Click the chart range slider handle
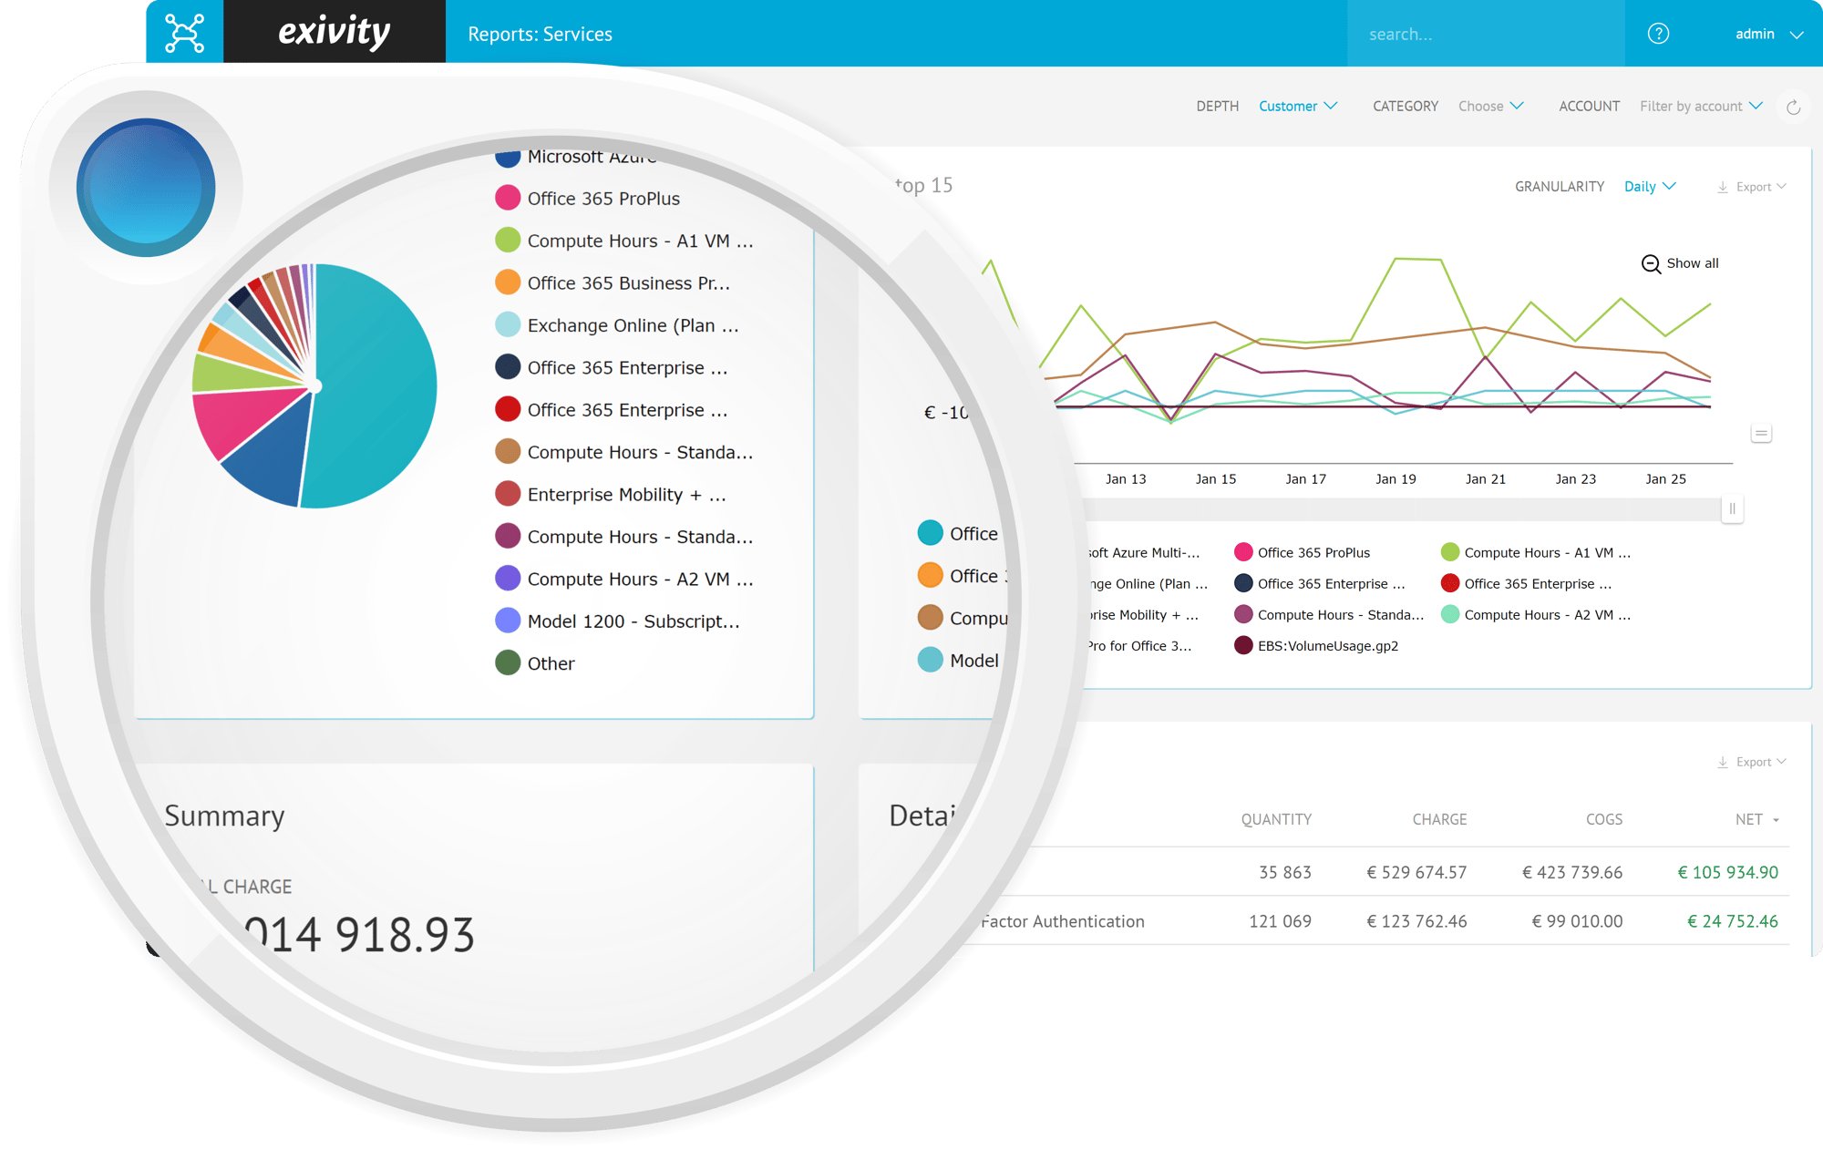1823x1160 pixels. 1733,508
